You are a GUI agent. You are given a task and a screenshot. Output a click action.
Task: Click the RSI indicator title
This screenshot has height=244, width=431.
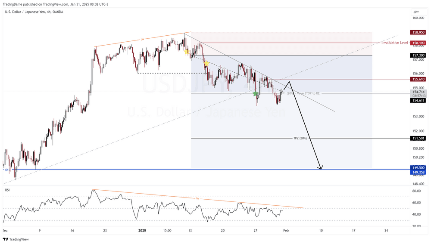pyautogui.click(x=7, y=189)
